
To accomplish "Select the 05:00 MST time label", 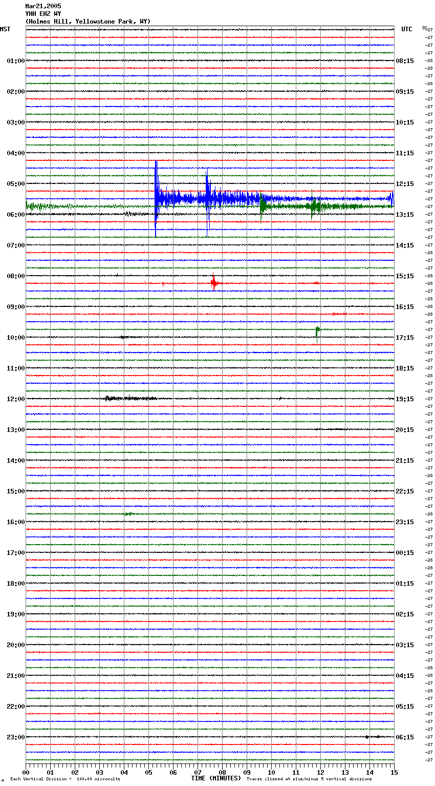I will 16,184.
